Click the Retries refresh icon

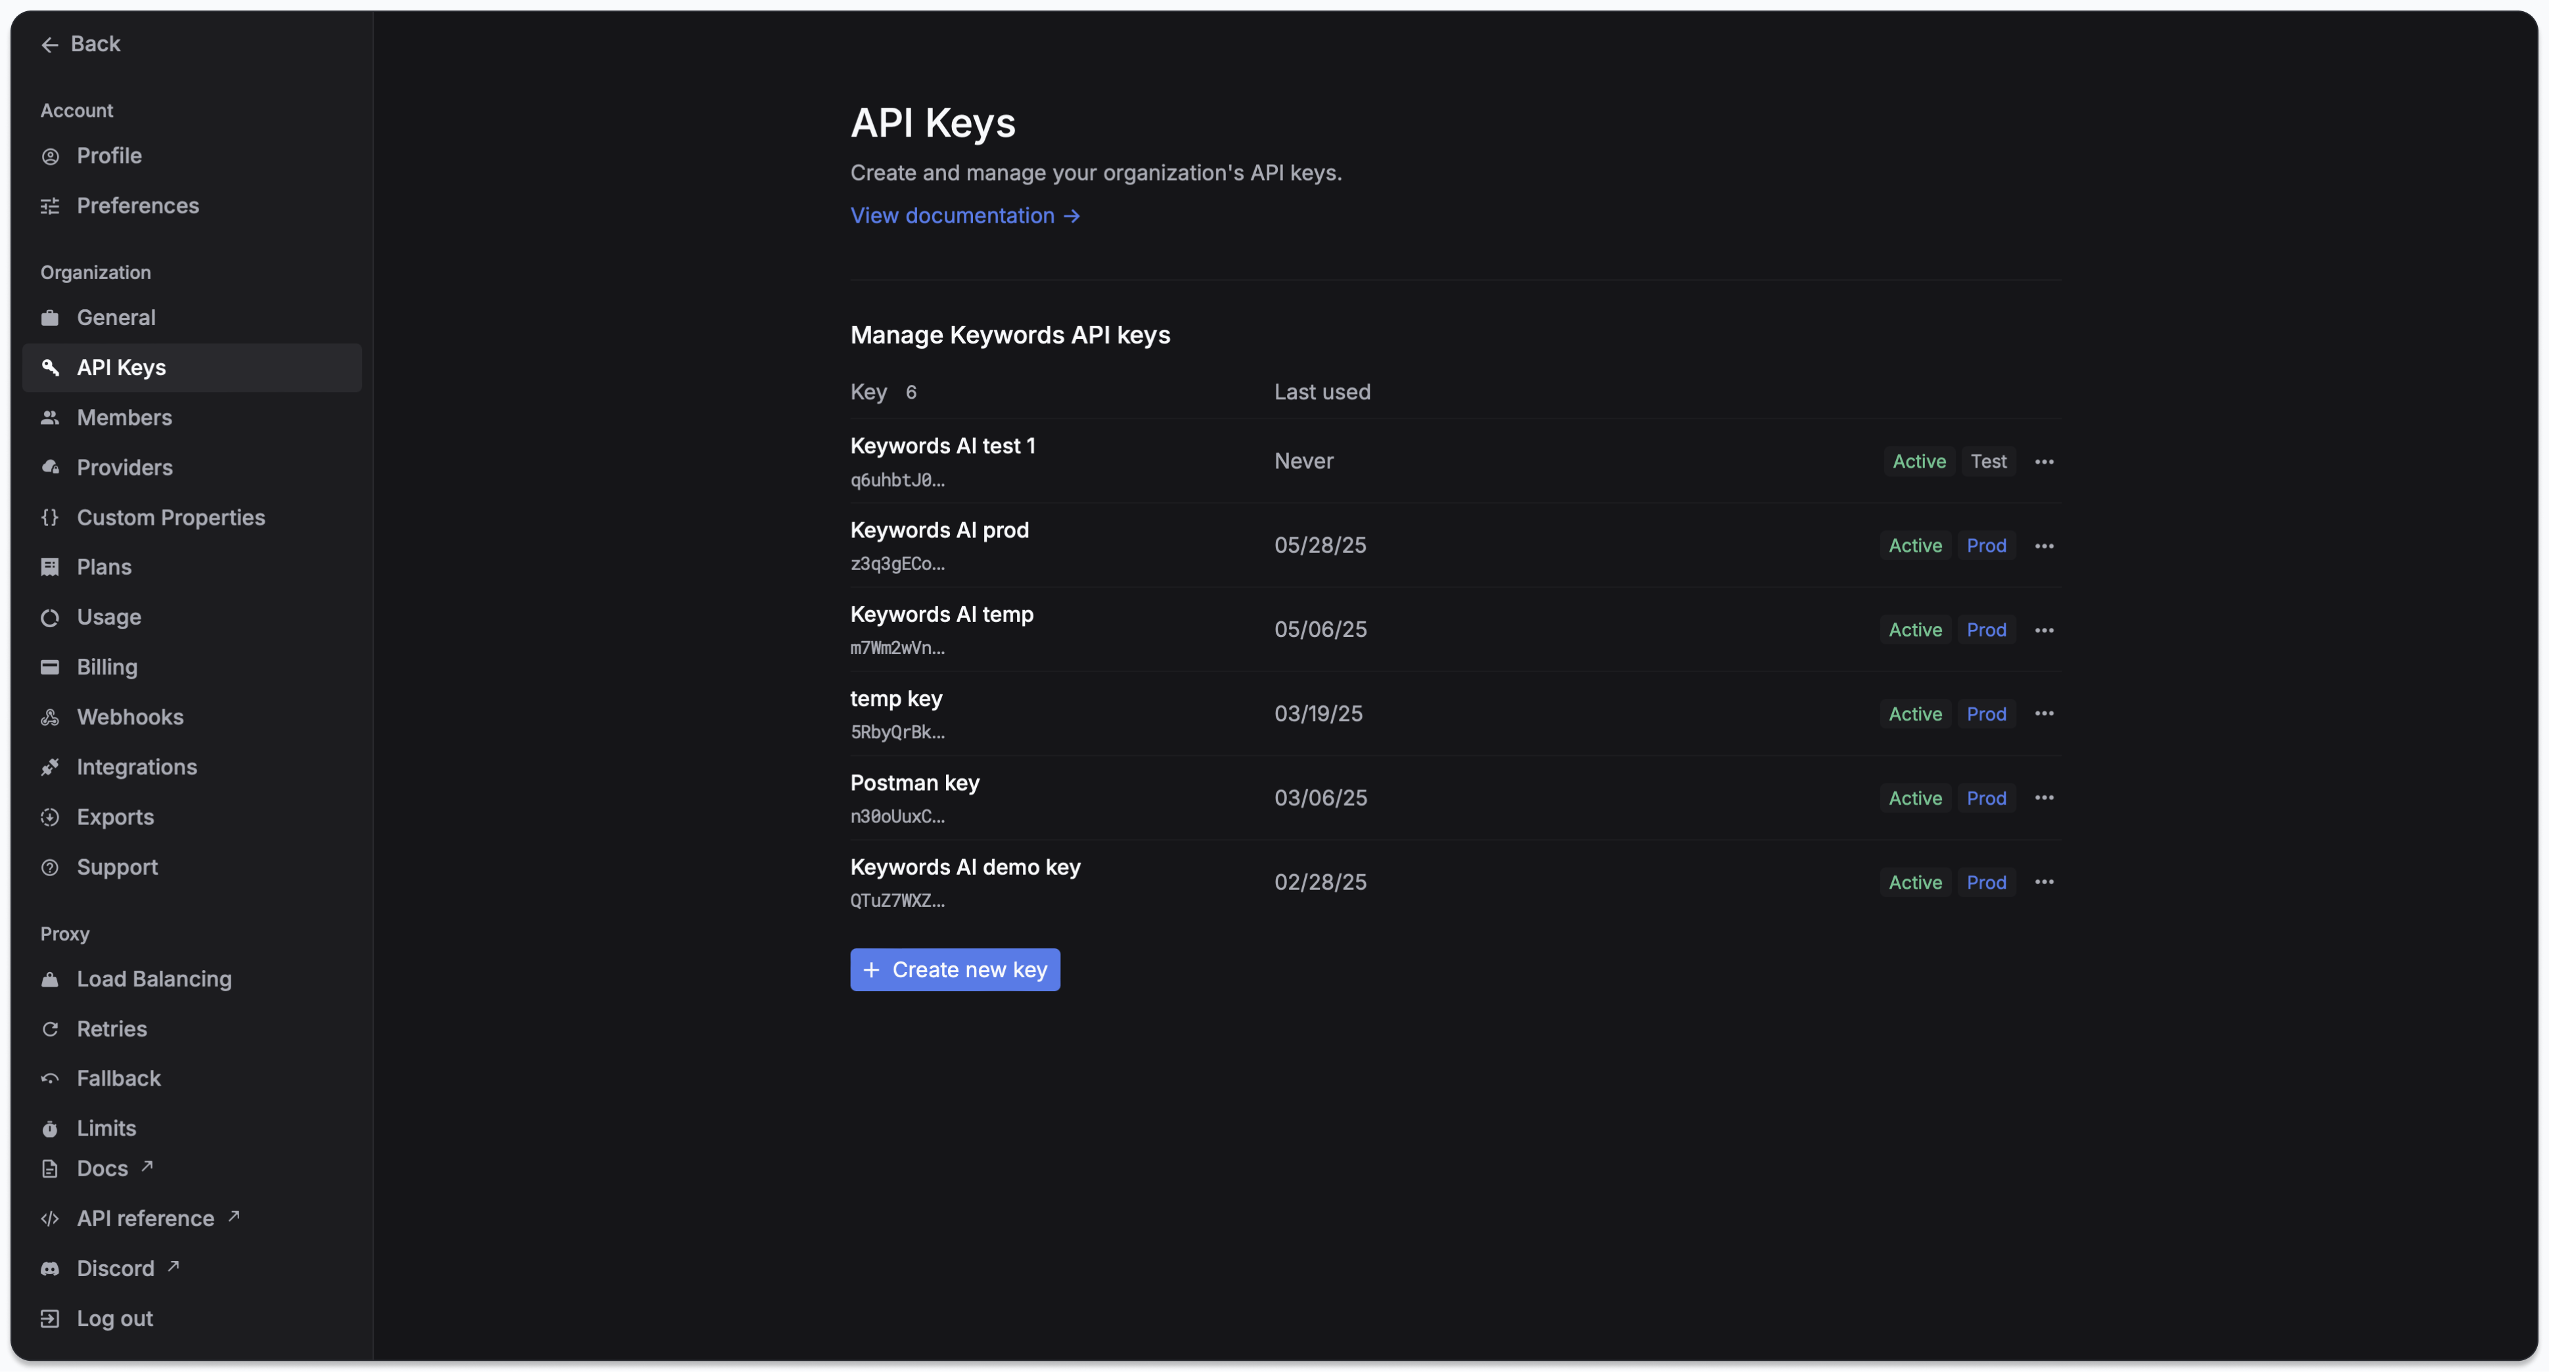coord(49,1029)
